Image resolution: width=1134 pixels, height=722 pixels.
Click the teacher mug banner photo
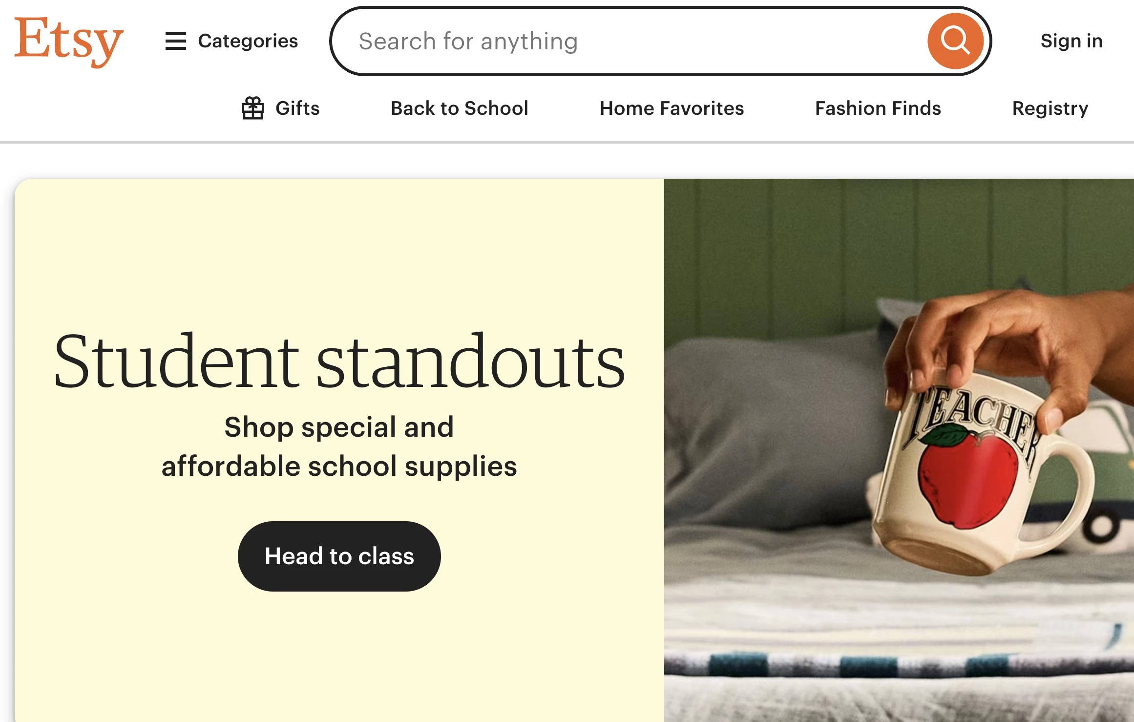point(899,450)
